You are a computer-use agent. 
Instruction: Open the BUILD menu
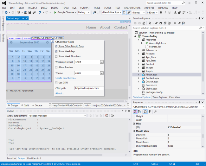pos(44,7)
